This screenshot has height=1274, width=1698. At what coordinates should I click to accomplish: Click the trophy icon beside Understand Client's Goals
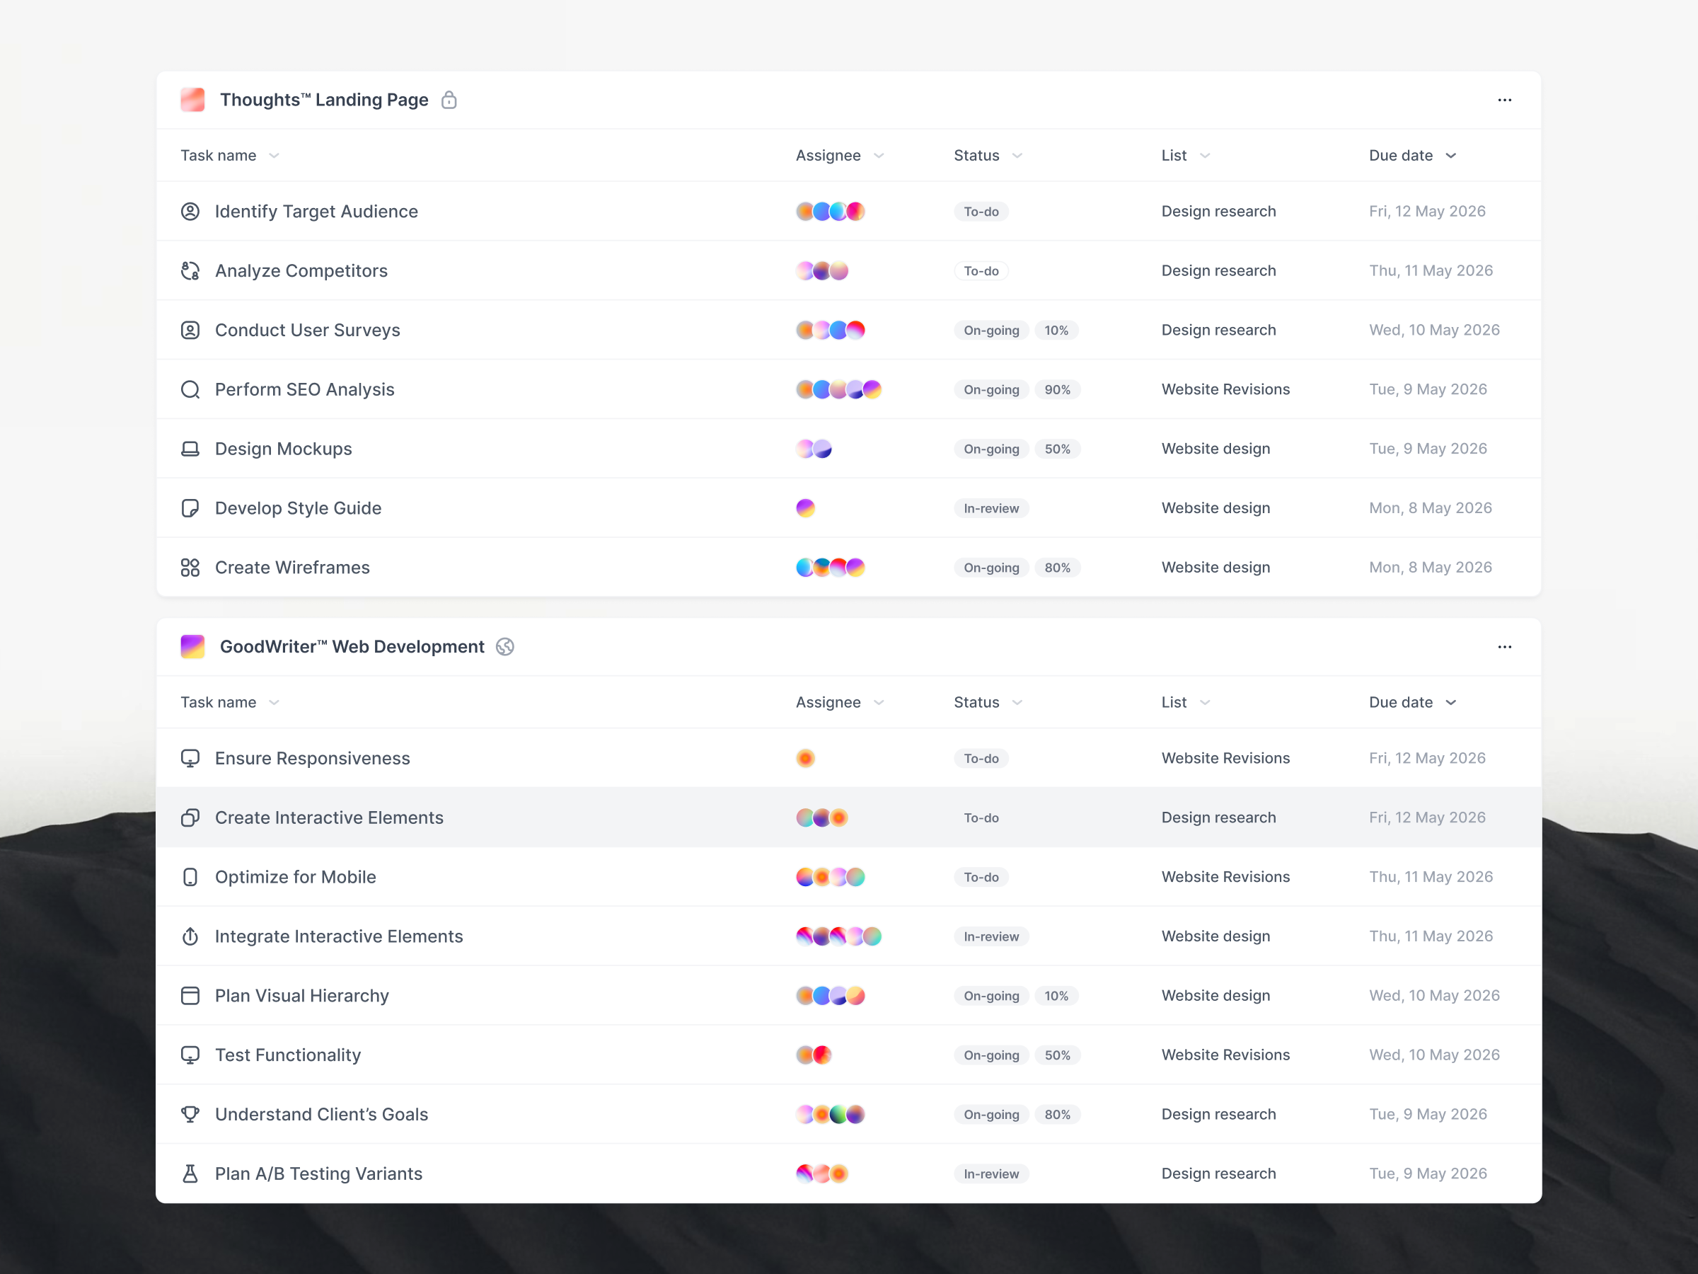click(x=190, y=1114)
